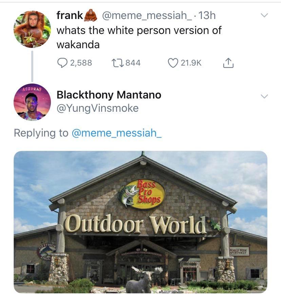
Task: Open frank's orangutan profile picture
Action: point(32,29)
